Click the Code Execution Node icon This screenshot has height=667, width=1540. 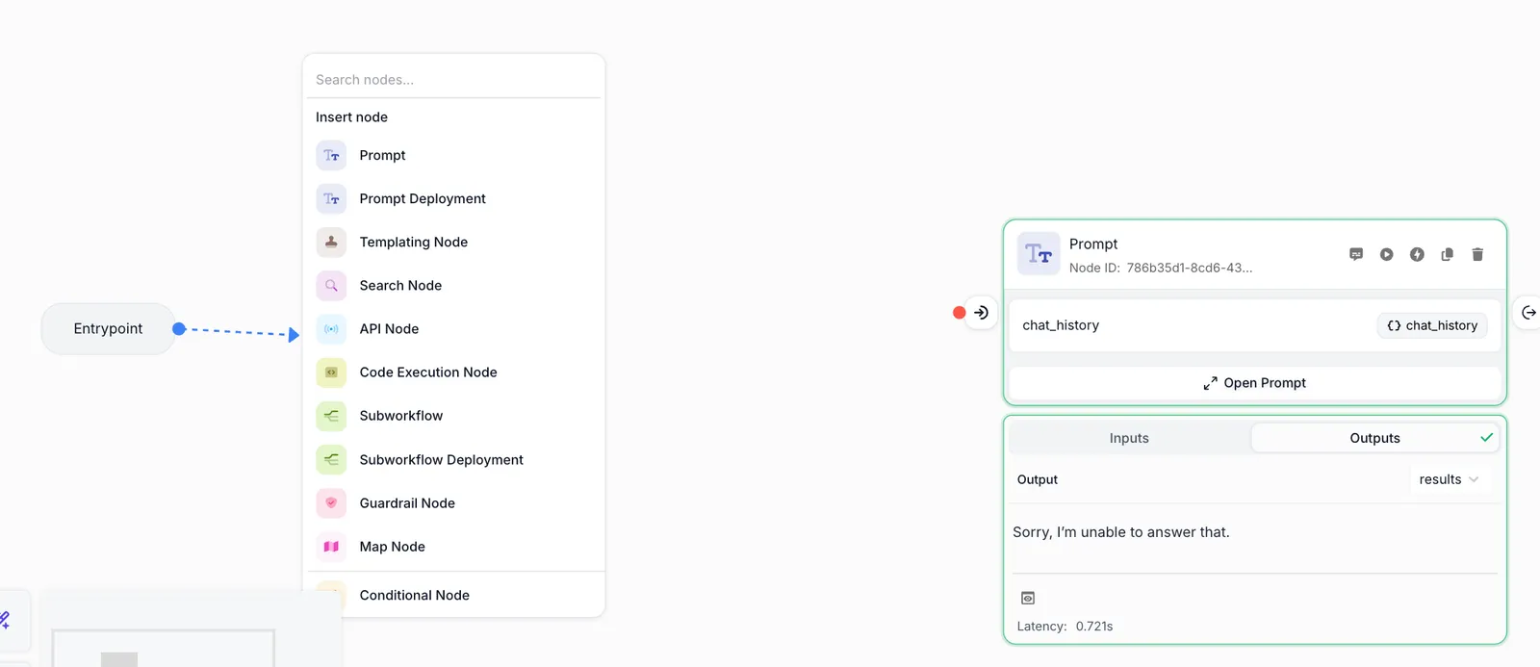331,372
